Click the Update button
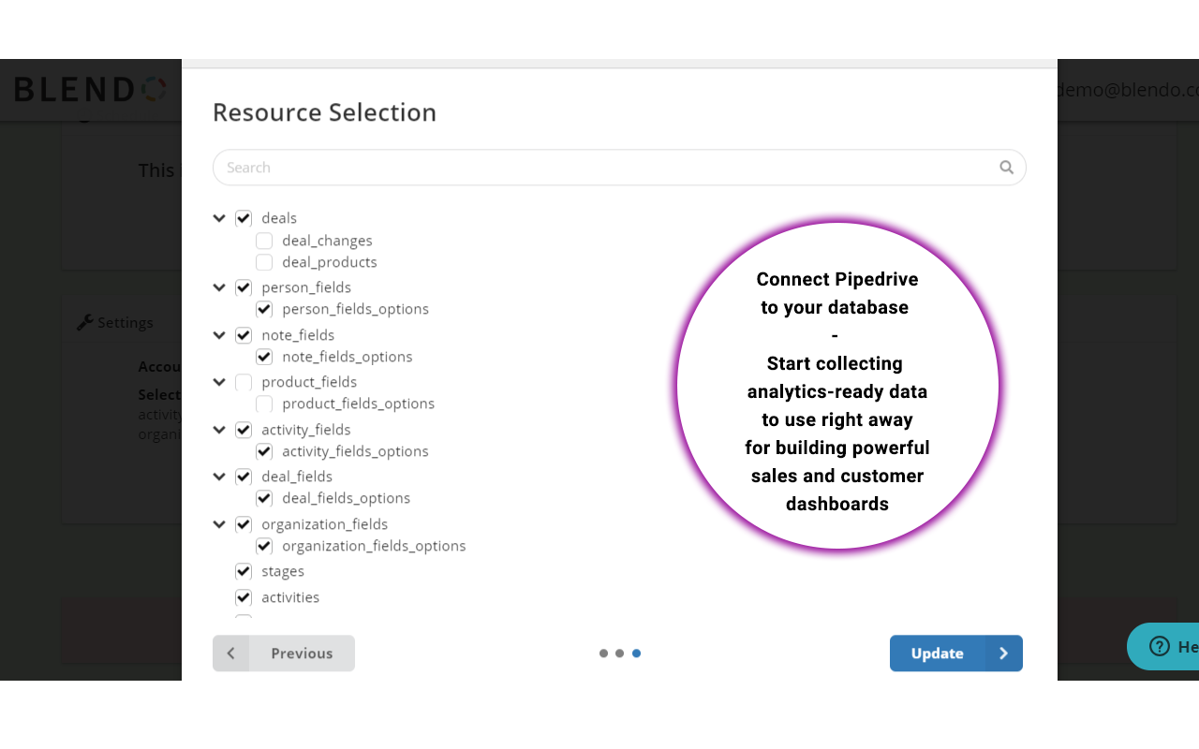Viewport: 1199px width, 749px height. click(938, 653)
